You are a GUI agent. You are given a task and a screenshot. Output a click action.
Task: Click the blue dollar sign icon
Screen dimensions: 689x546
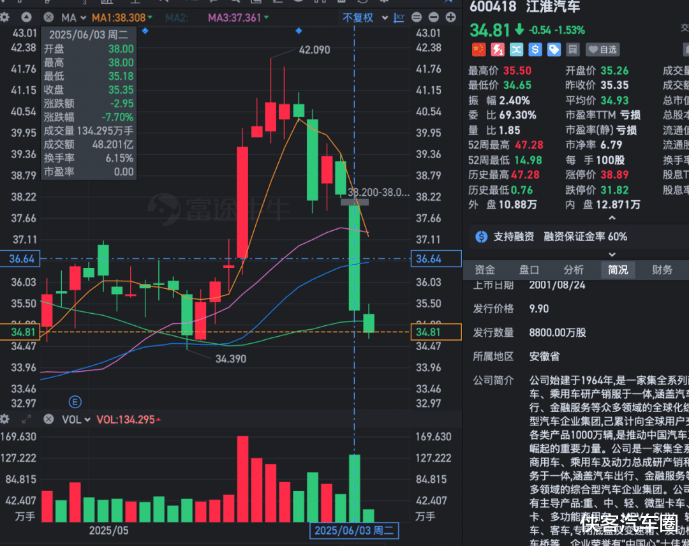(535, 49)
